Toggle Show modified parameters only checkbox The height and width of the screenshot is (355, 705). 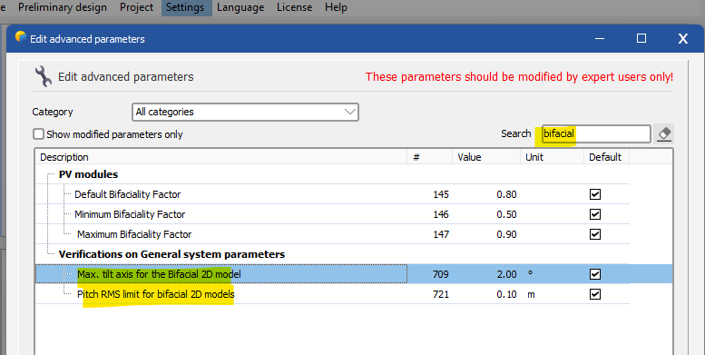pos(39,134)
